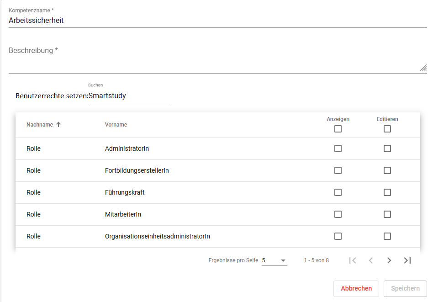Toggle sort arrow next to Nachname
The height and width of the screenshot is (302, 433).
click(58, 125)
